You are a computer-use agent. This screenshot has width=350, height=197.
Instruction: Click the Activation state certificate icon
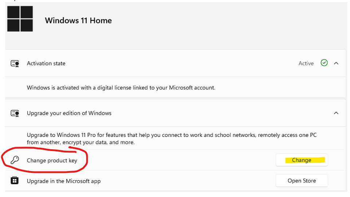tap(15, 63)
